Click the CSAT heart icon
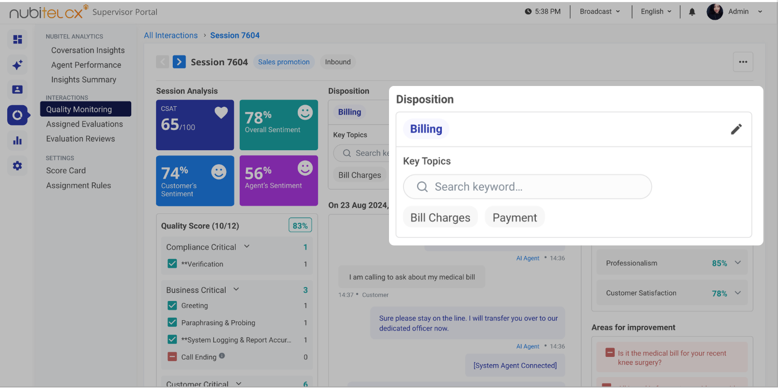This screenshot has height=388, width=778. 221,112
